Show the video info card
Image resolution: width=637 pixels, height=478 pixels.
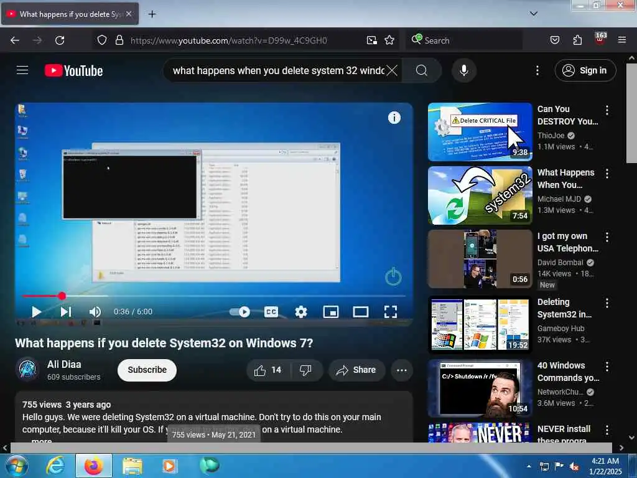(394, 118)
